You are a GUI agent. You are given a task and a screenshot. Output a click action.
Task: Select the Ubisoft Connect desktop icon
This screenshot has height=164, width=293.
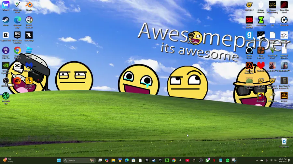click(x=29, y=22)
